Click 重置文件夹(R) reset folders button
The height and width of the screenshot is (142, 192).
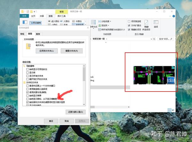[x=72, y=51]
